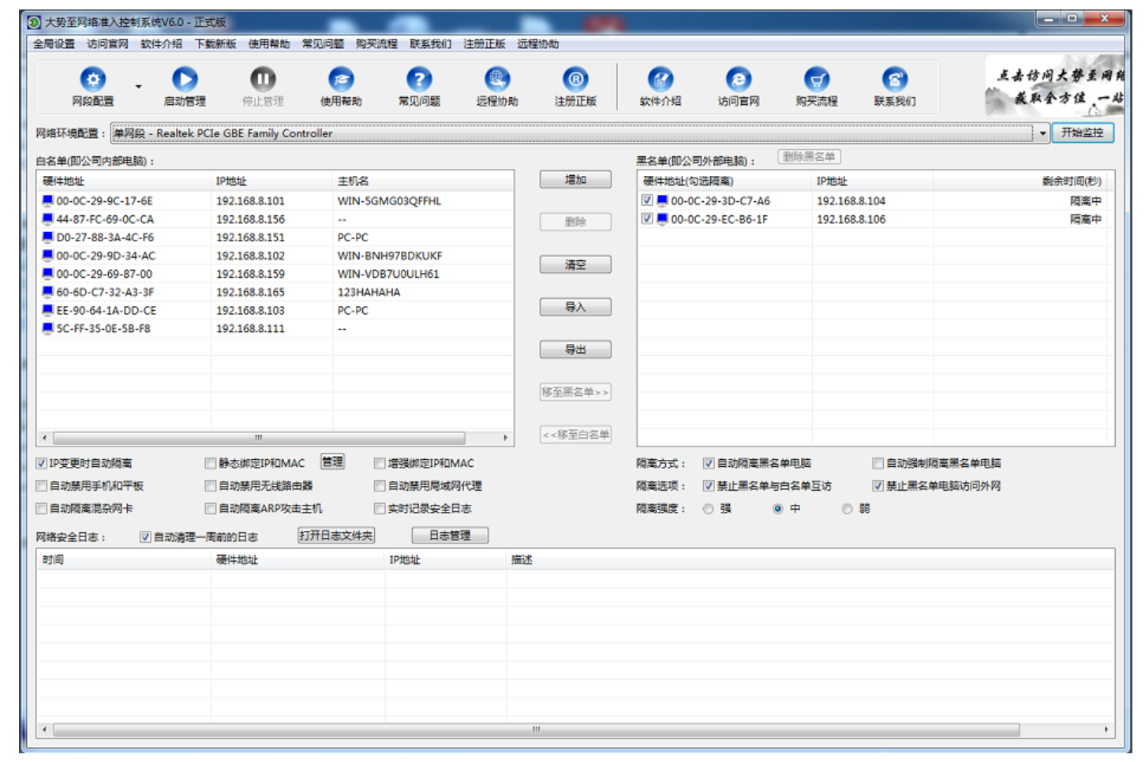Select 强 isolation strength radio button

click(x=709, y=510)
